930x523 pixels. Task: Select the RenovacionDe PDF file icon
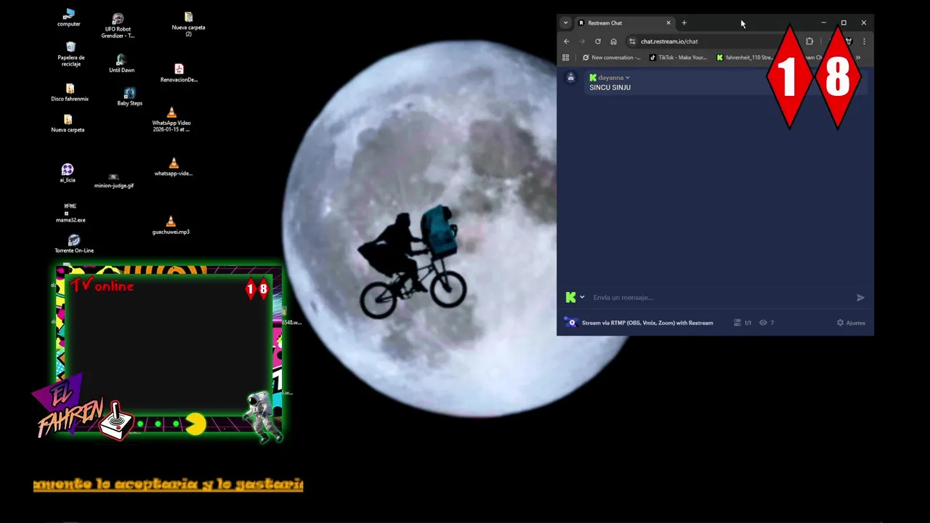(179, 73)
